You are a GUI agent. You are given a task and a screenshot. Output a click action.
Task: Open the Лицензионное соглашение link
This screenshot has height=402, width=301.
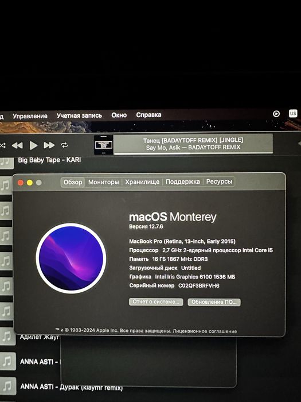[x=205, y=331]
